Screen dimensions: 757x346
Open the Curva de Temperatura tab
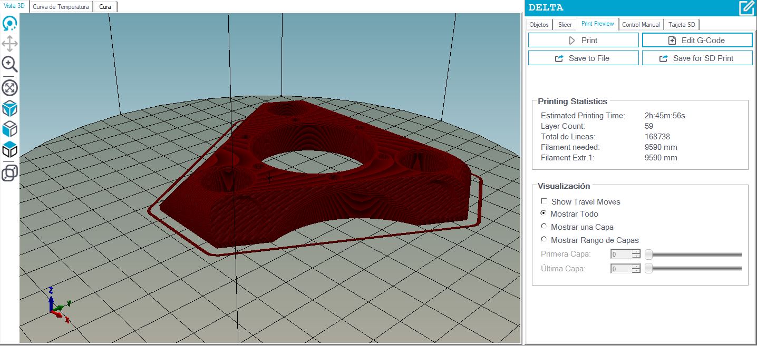pyautogui.click(x=61, y=7)
